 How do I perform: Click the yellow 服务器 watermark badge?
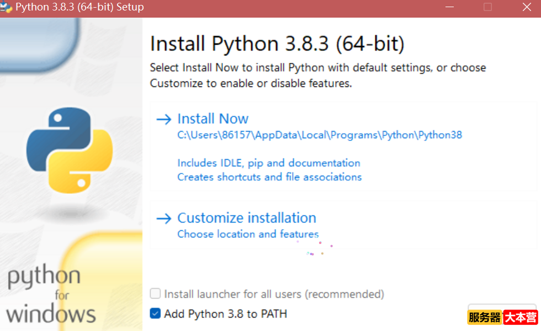pyautogui.click(x=485, y=317)
